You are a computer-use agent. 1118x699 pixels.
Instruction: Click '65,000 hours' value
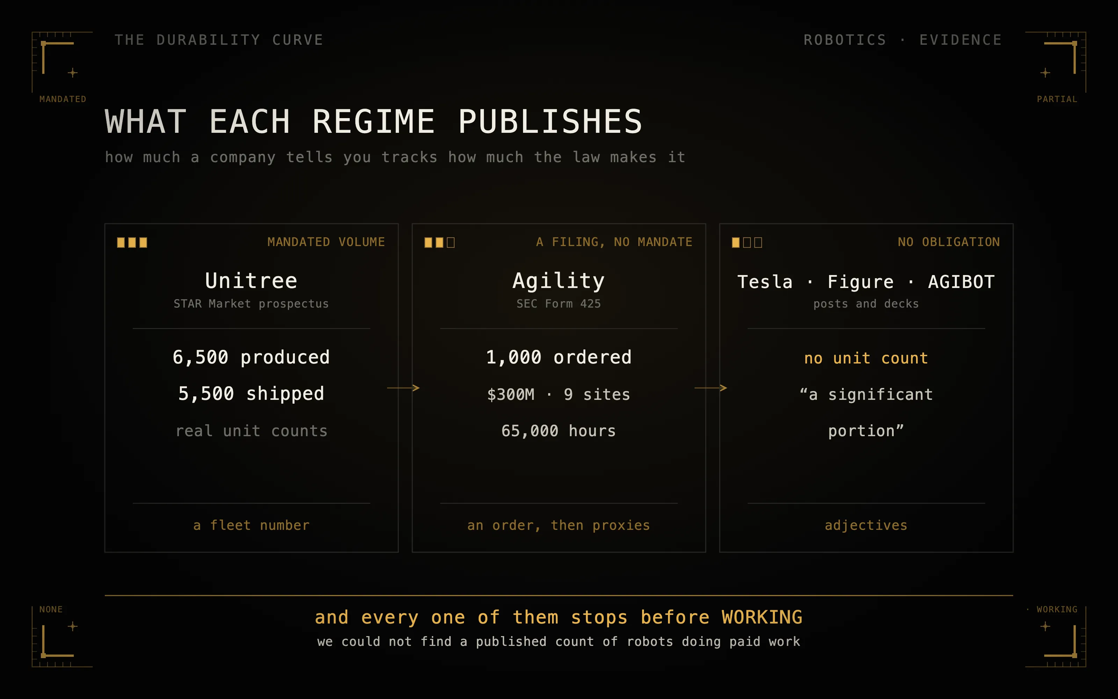click(x=559, y=431)
